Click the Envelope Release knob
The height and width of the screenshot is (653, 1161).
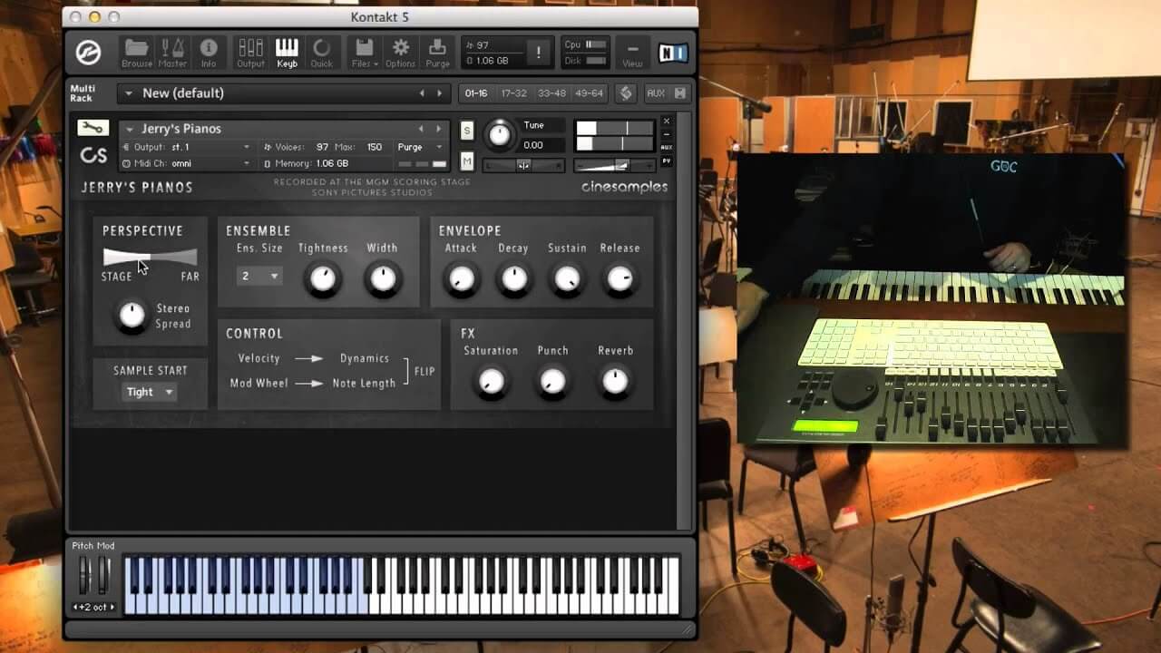point(620,279)
